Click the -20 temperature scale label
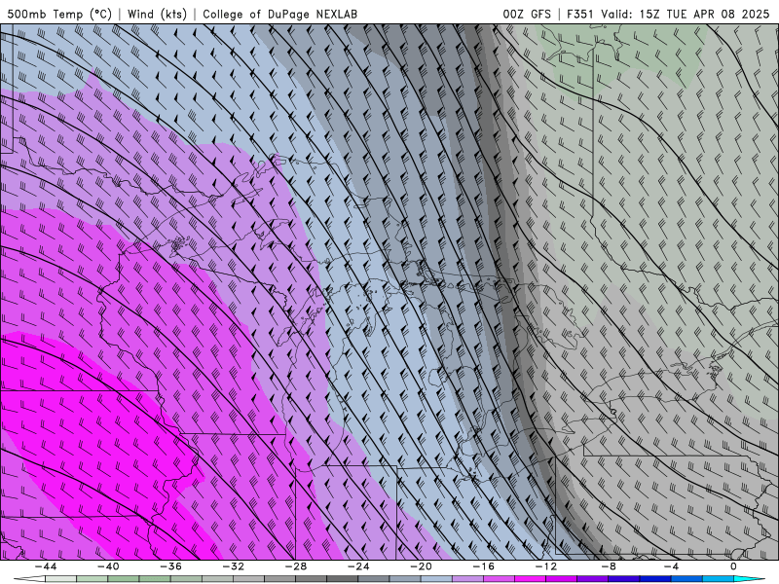 pyautogui.click(x=421, y=566)
